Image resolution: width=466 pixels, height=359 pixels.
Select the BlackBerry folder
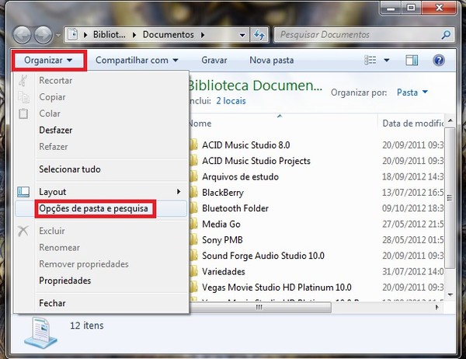223,193
